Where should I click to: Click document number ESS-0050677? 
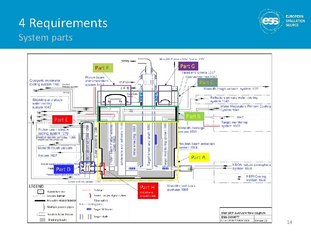coord(230,217)
